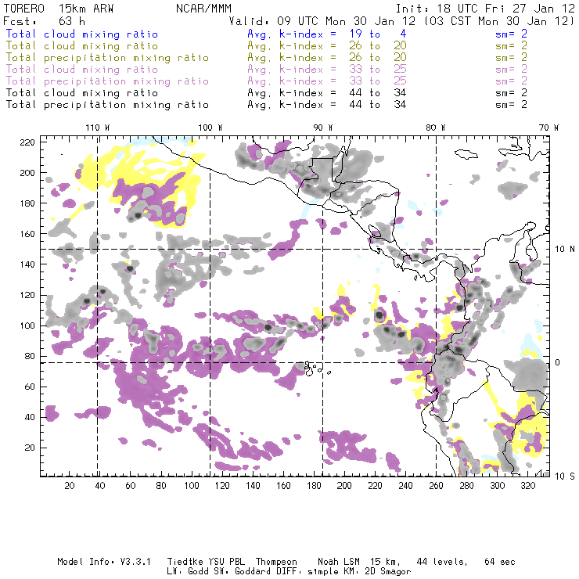The image size is (579, 579).
Task: Click the purple 'Total precipitation mixing ratio' legend label
Action: (107, 81)
